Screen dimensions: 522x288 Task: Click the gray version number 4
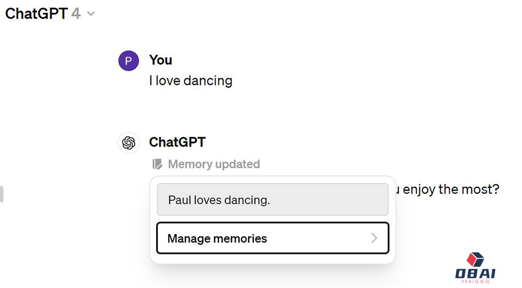pos(76,13)
